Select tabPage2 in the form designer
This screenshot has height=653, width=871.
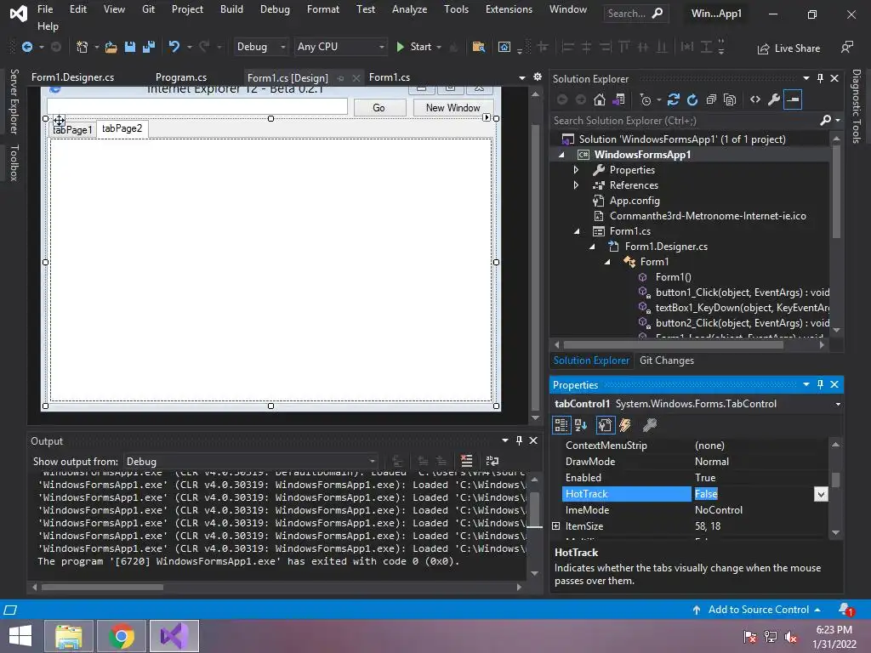coord(122,129)
